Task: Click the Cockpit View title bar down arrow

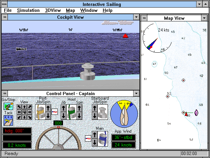Action: [136, 17]
